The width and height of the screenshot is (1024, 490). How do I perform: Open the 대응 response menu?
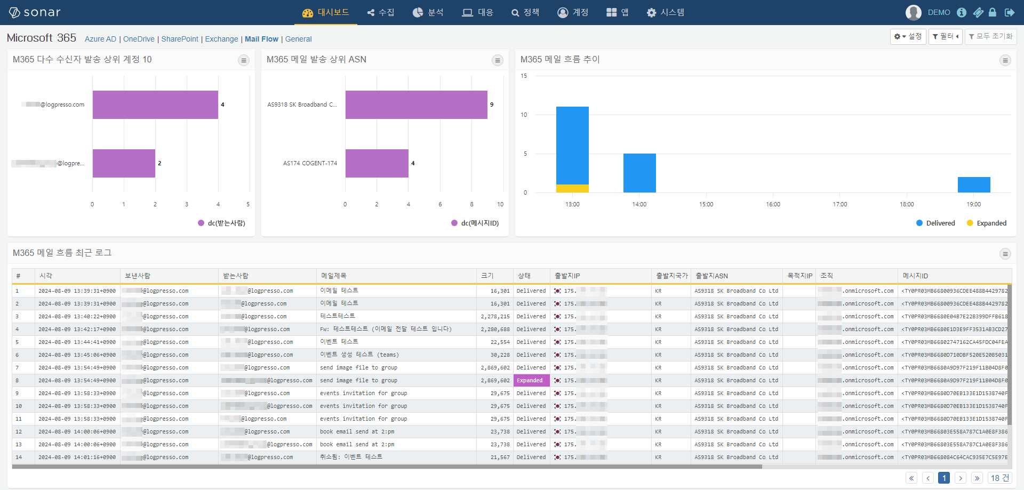click(477, 12)
